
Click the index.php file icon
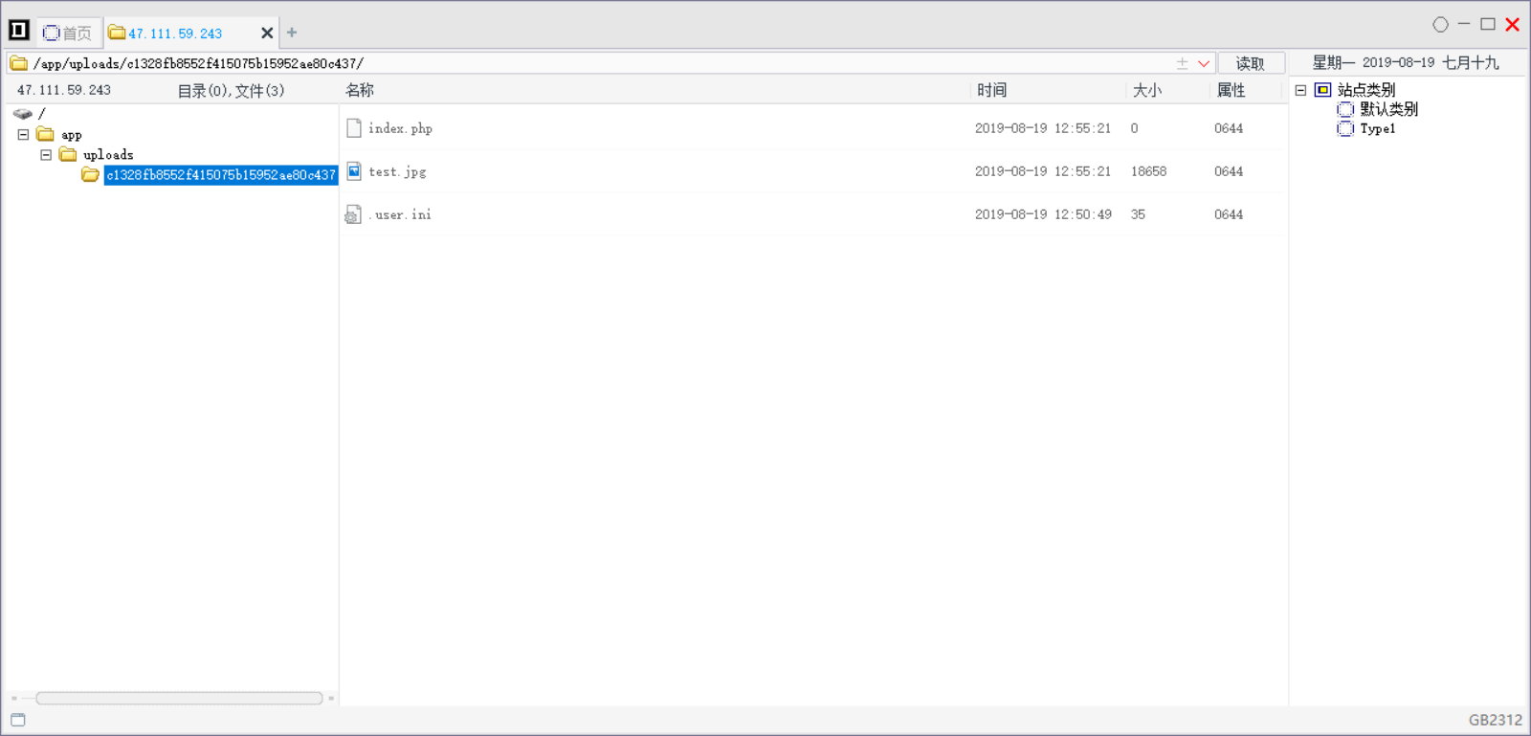(354, 128)
